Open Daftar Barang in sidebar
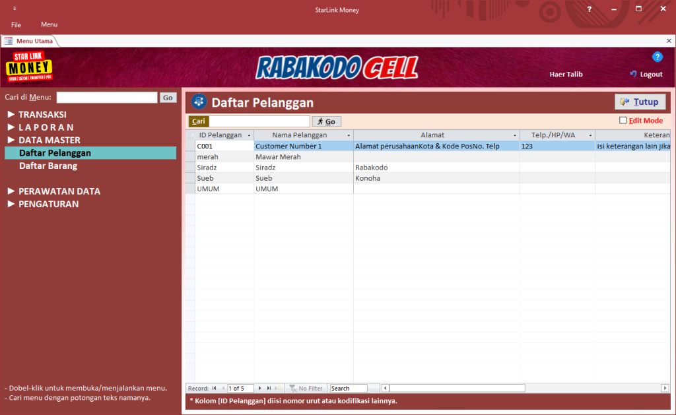Screen dimensions: 676x415 (x=48, y=166)
